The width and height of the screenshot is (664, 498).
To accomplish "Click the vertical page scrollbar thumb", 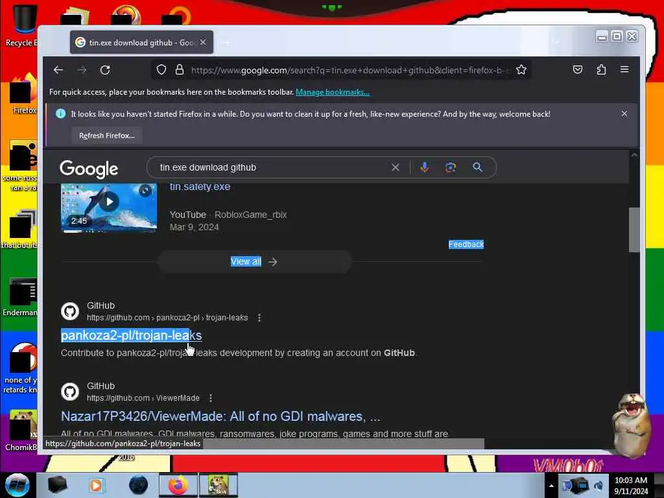I will click(634, 230).
